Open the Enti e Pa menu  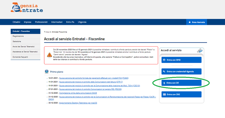(70, 22)
